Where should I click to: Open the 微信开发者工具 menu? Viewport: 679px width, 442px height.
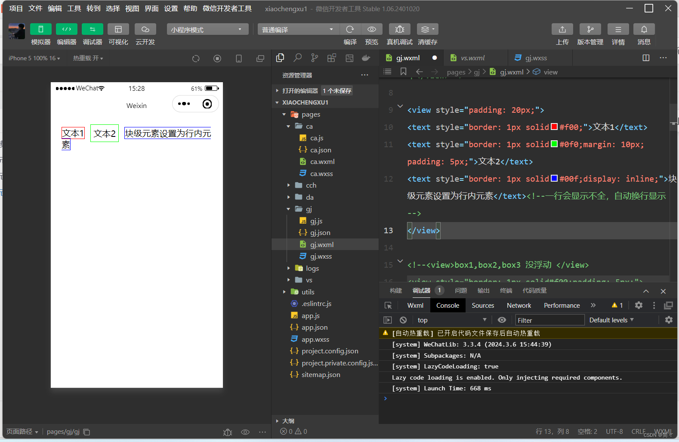(227, 9)
